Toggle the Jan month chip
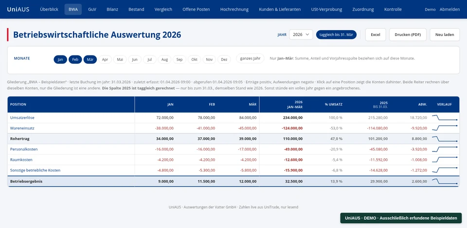The width and height of the screenshot is (467, 228). coord(60,59)
